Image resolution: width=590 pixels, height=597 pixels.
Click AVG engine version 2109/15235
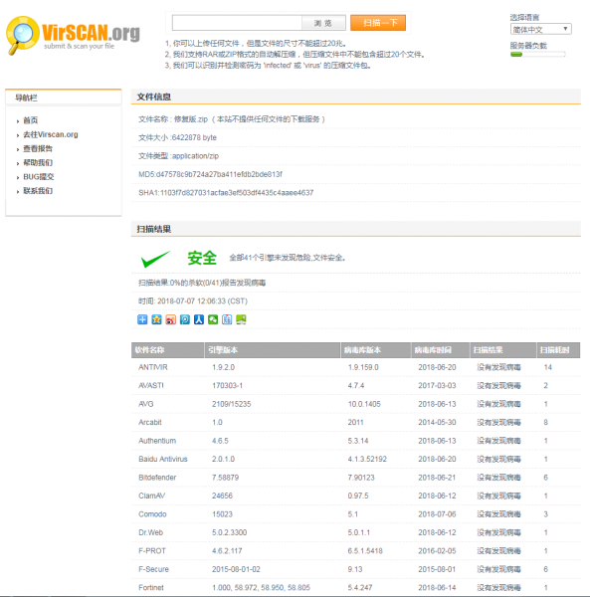(x=232, y=404)
